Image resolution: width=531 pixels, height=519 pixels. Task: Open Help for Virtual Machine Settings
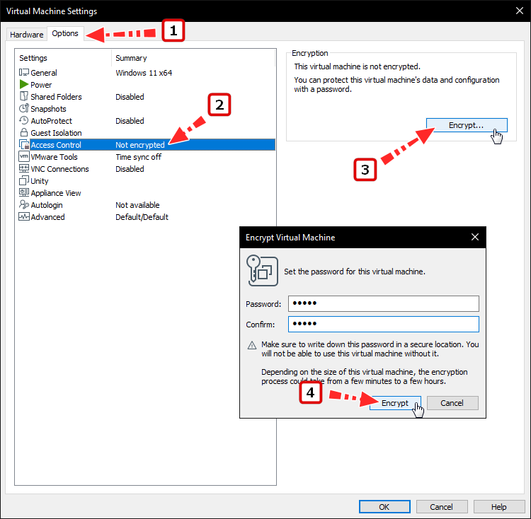pyautogui.click(x=499, y=507)
